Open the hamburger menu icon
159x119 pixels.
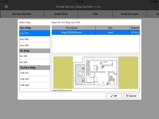(6, 7)
